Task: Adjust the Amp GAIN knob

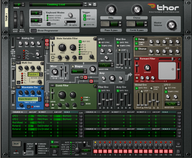Action: click(x=112, y=78)
